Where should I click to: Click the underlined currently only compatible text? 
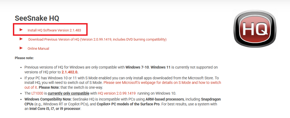coord(69,93)
